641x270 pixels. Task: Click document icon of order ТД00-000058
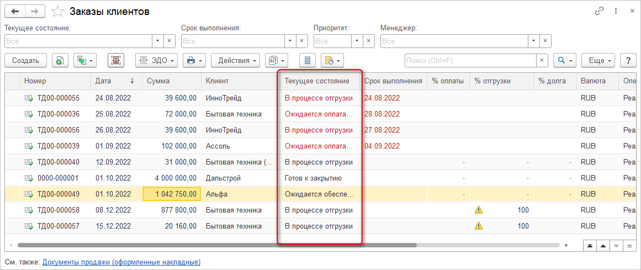click(x=29, y=210)
